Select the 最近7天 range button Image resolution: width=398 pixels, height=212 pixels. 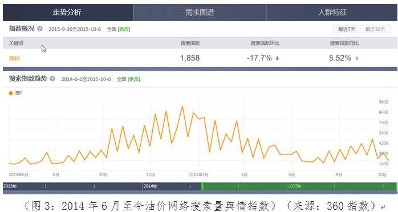click(x=347, y=29)
